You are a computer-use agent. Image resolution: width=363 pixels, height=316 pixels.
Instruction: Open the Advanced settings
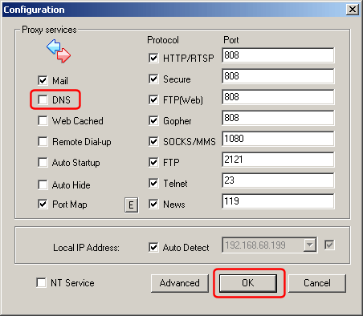180,283
